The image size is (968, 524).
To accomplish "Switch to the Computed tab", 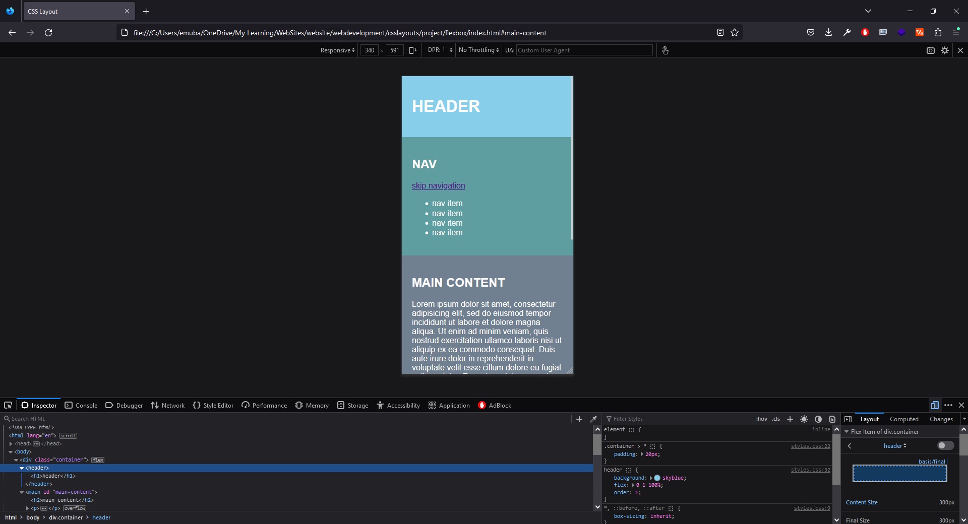I will pos(904,419).
